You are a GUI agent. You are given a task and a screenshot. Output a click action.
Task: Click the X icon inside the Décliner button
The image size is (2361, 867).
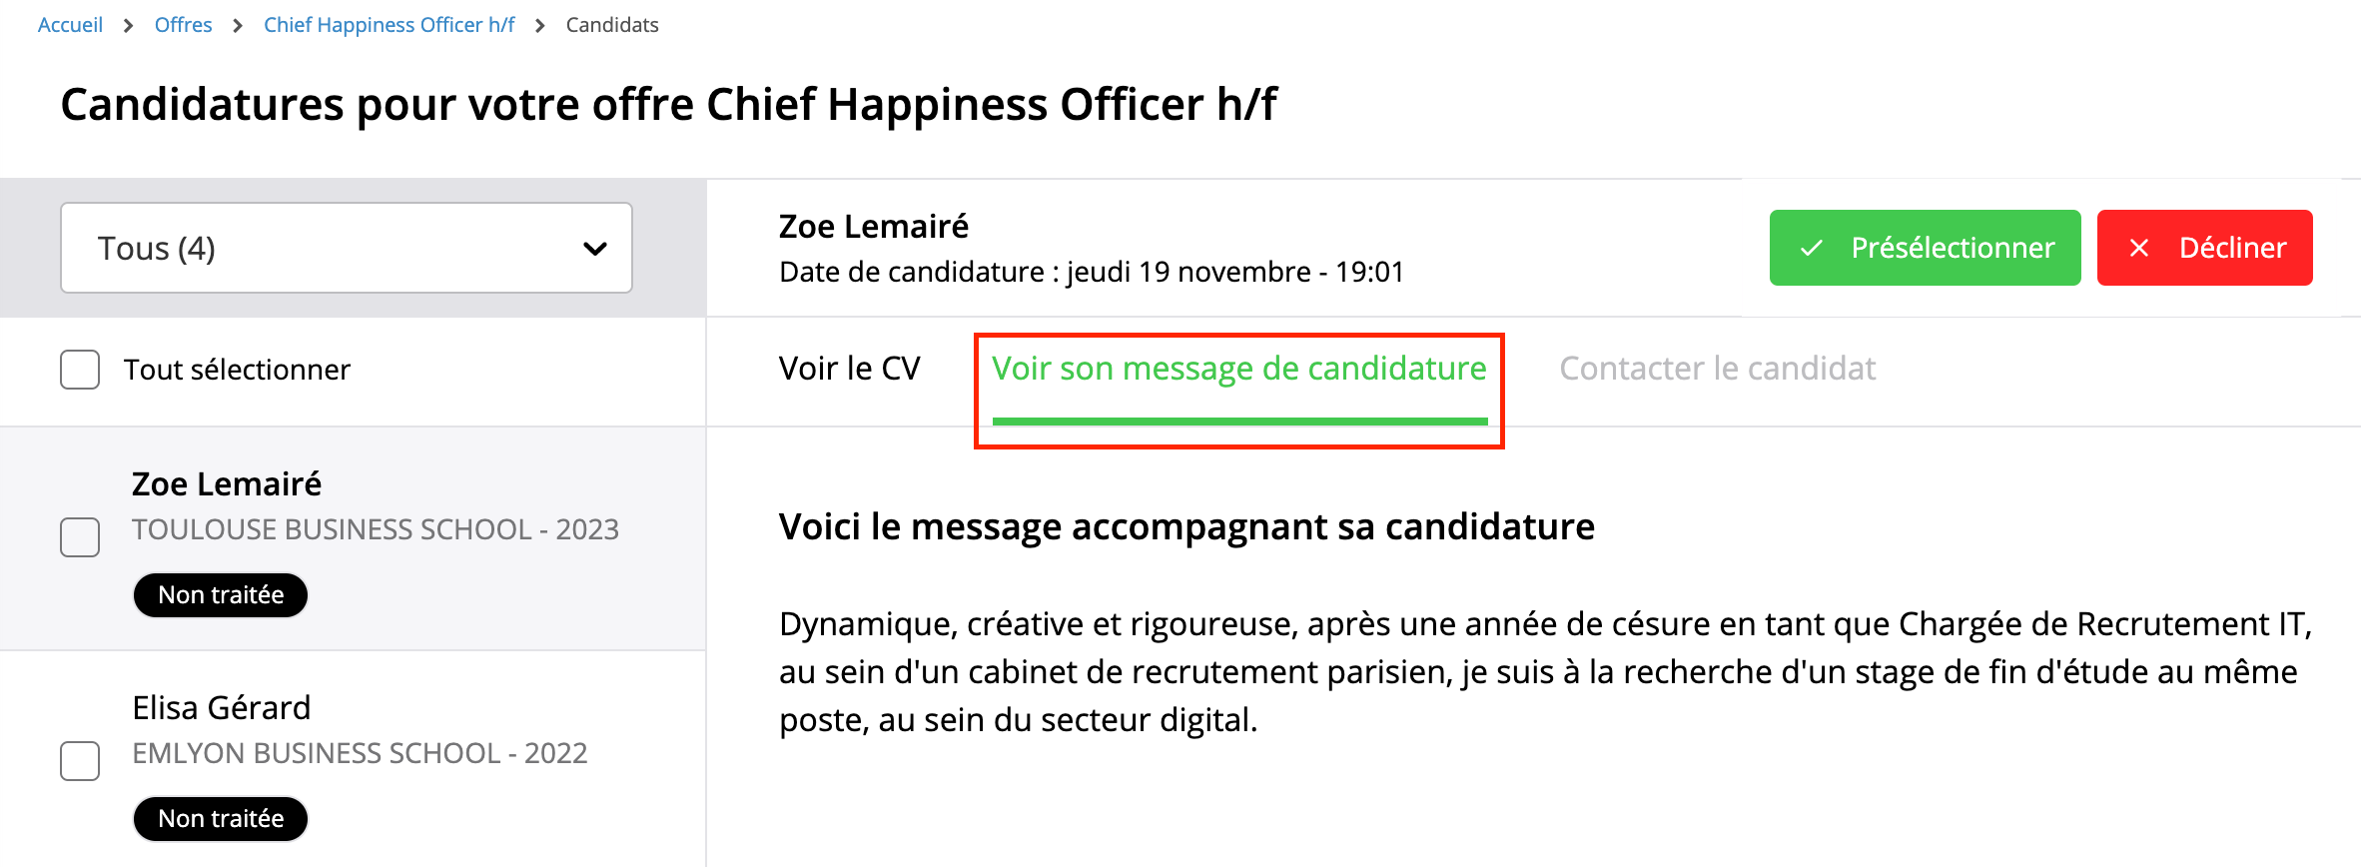pos(2140,247)
